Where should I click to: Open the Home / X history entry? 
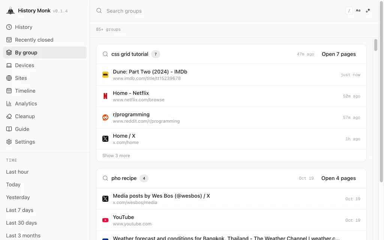231,139
